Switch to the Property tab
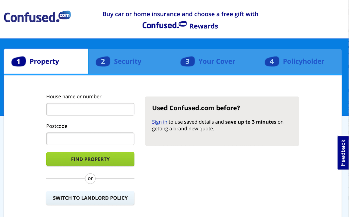This screenshot has height=217, width=349. pos(44,61)
